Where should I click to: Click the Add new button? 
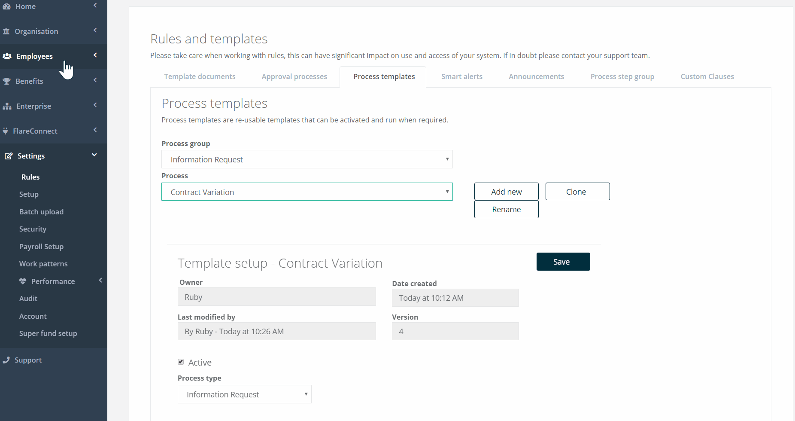pyautogui.click(x=506, y=192)
